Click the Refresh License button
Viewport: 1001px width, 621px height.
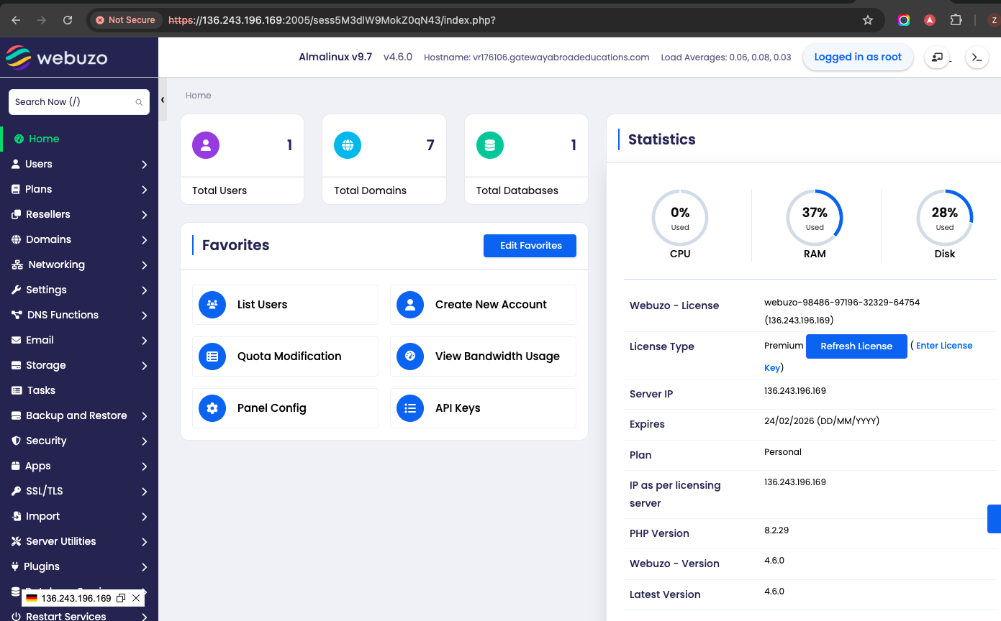tap(856, 346)
